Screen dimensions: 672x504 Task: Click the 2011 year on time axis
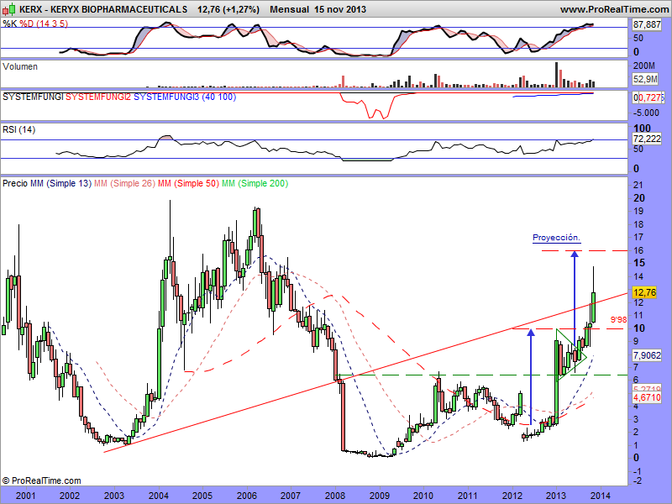coord(468,496)
